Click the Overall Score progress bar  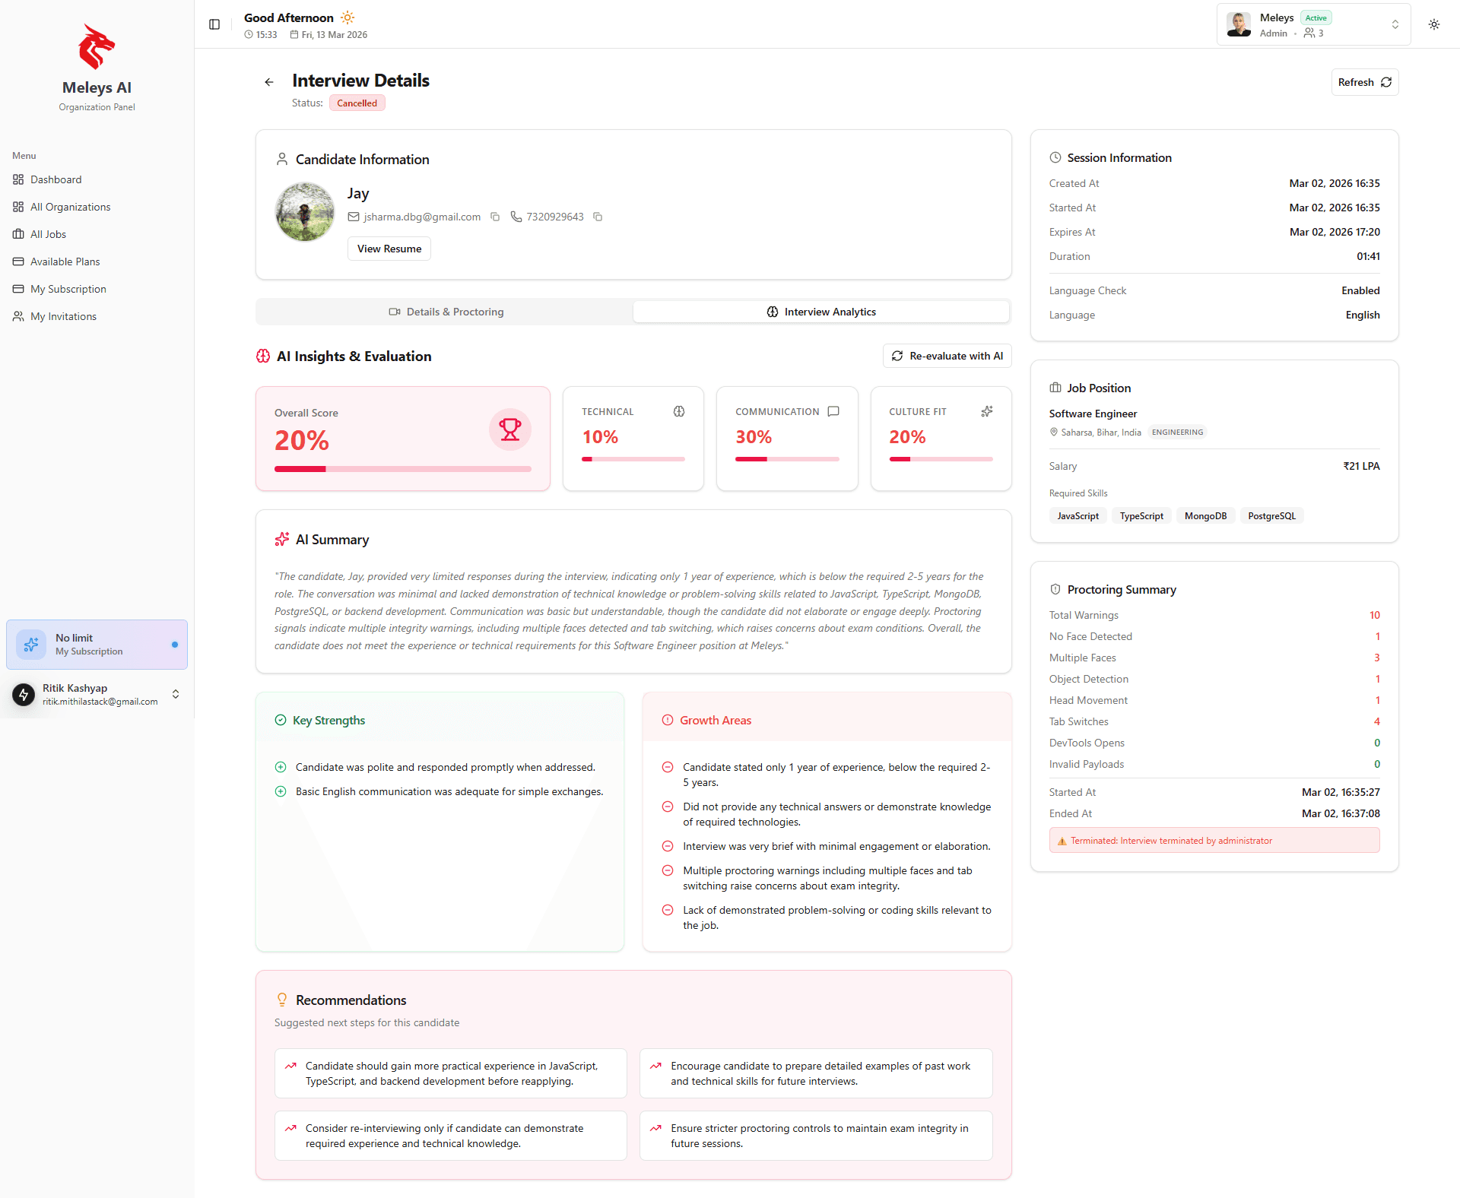402,469
